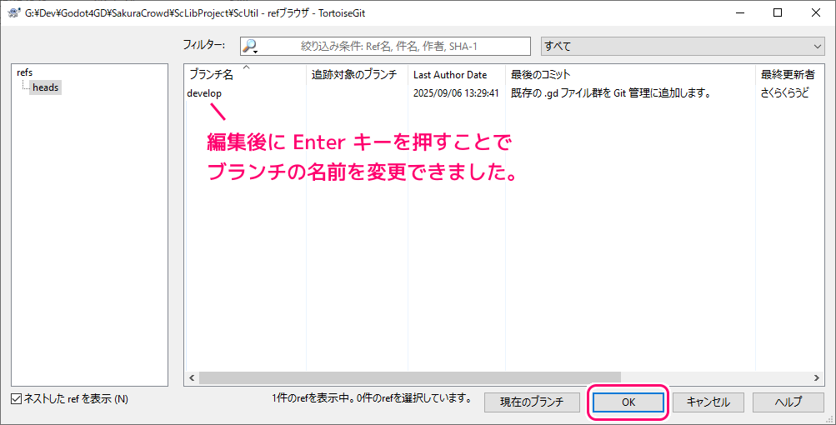Viewport: 836px width, 425px height.
Task: Toggle the ネストした ref を表示 checkbox
Action: [17, 399]
